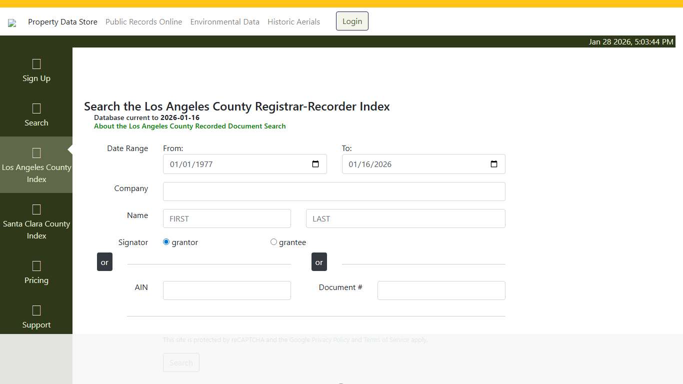683x384 pixels.
Task: Click the Login button
Action: (x=352, y=21)
